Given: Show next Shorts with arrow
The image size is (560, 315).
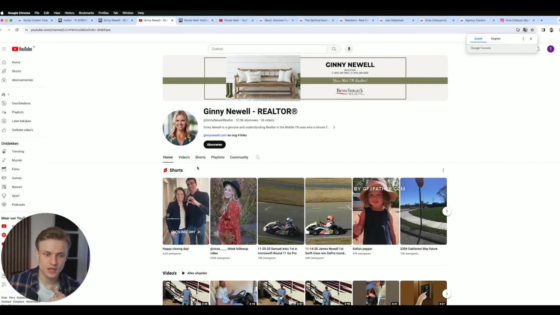Looking at the screenshot, I should (446, 211).
